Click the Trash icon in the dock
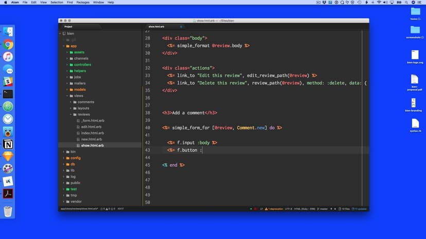Screen dimensions: 426x239 pos(8,211)
